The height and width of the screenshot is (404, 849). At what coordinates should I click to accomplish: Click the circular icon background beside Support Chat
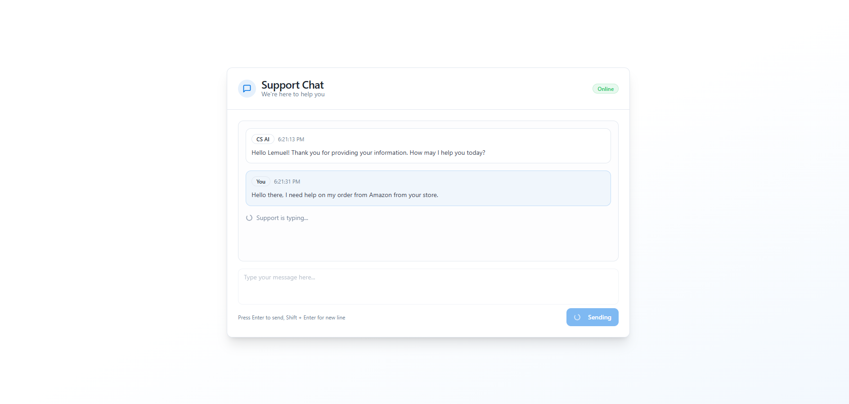click(x=247, y=89)
